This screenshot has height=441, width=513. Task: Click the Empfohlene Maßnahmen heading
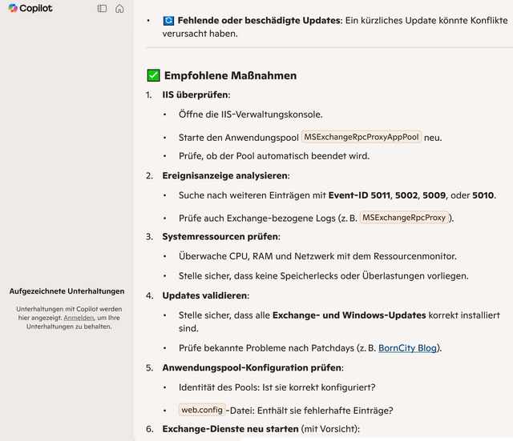pos(230,75)
